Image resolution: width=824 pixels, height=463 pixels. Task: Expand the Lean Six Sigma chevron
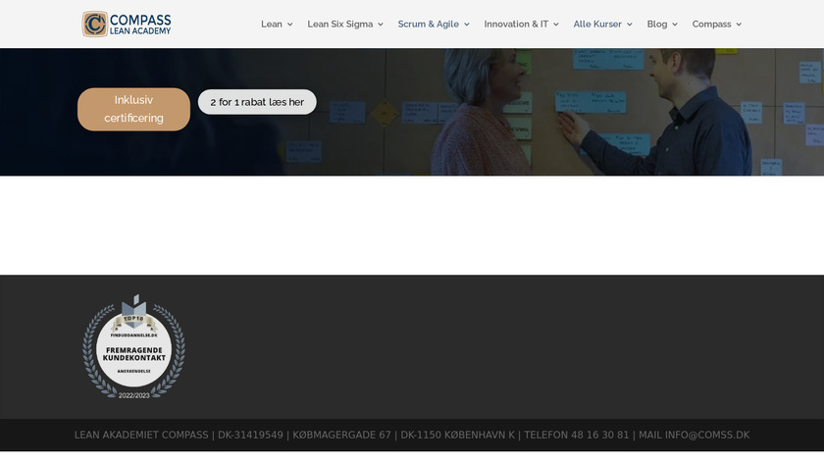coord(381,25)
